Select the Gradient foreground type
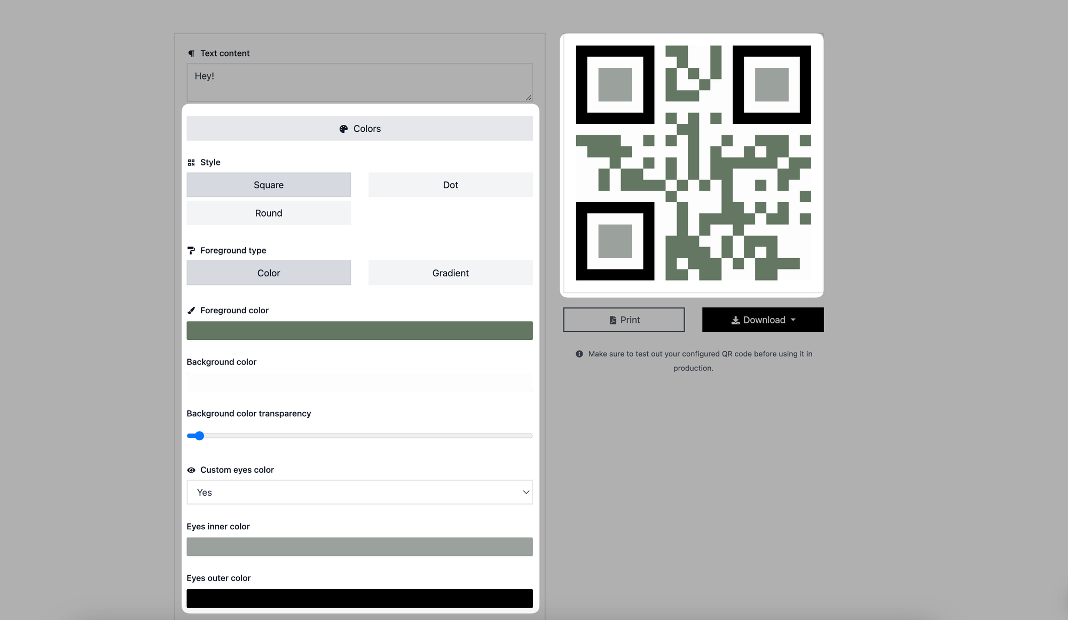Viewport: 1068px width, 620px height. click(x=451, y=272)
